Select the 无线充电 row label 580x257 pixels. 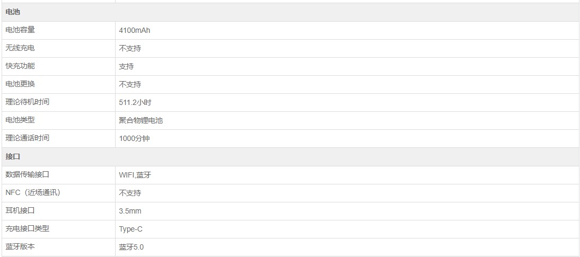coord(20,48)
